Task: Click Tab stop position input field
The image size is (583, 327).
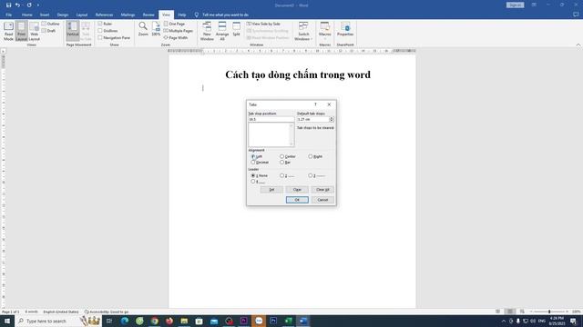Action: [271, 119]
